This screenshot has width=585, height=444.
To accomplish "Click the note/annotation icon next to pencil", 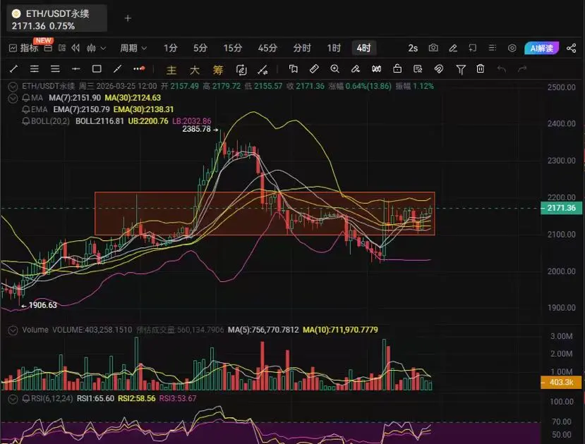I will (x=473, y=48).
